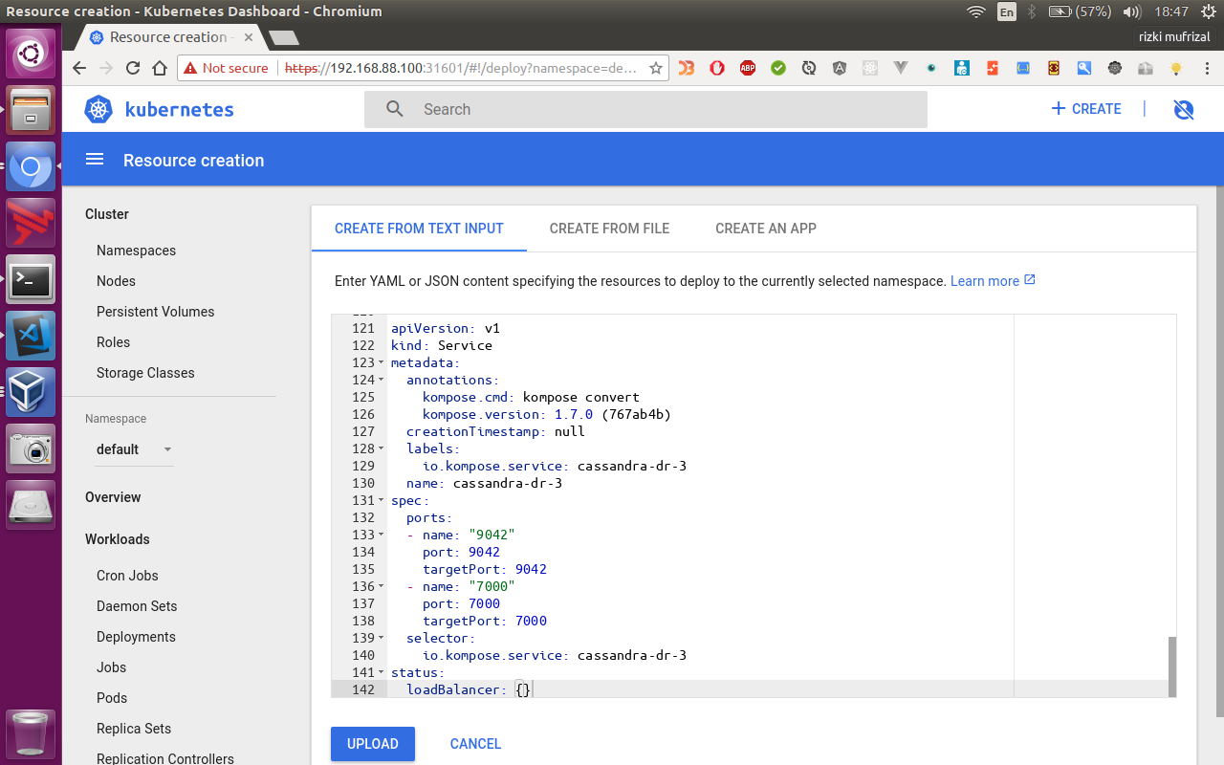Click the Kubernetes helm logo
This screenshot has height=765, width=1224.
98,110
